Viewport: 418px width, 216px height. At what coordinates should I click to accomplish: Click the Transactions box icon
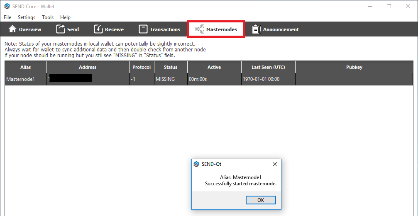(x=143, y=29)
